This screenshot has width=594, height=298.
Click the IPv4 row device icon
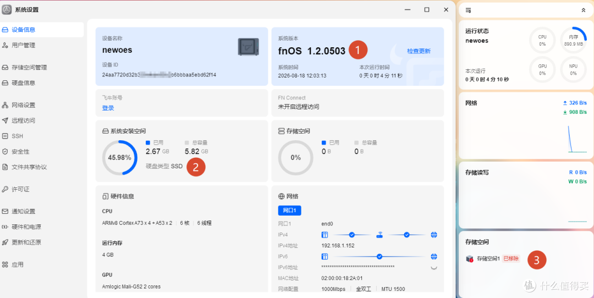click(x=324, y=235)
